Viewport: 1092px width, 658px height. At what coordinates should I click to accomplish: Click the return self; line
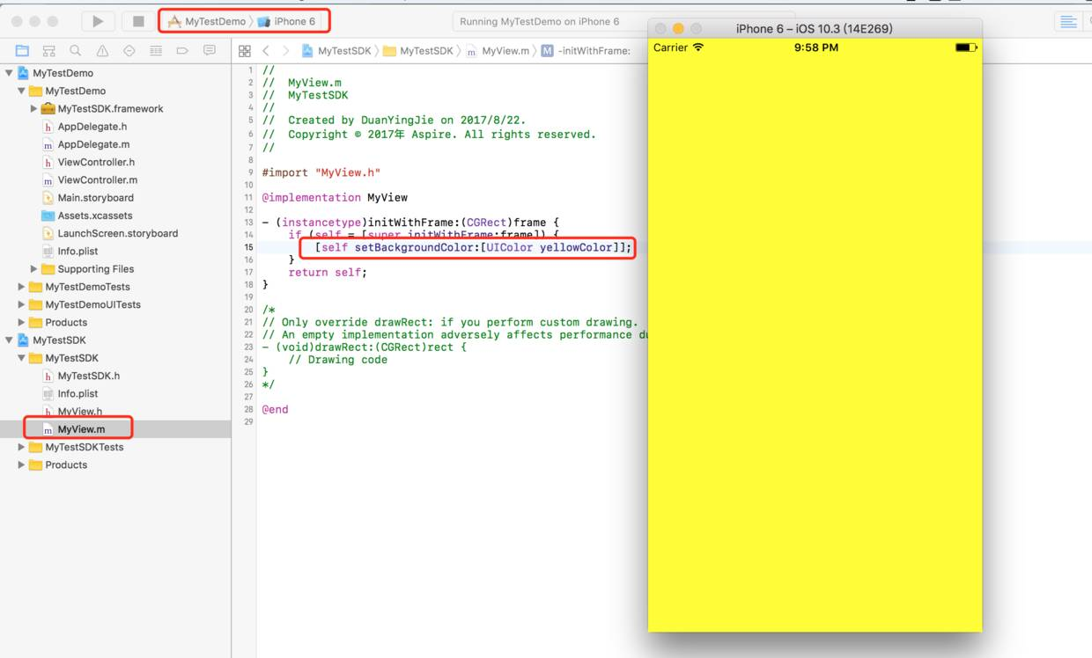pyautogui.click(x=328, y=273)
